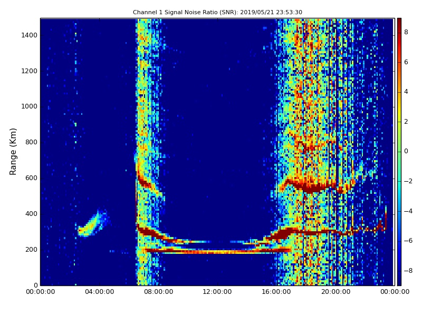Viewport: 422px width, 316px height.
Task: Click the dark red echo layer at 550 km near 18:00
Action: pyautogui.click(x=310, y=186)
